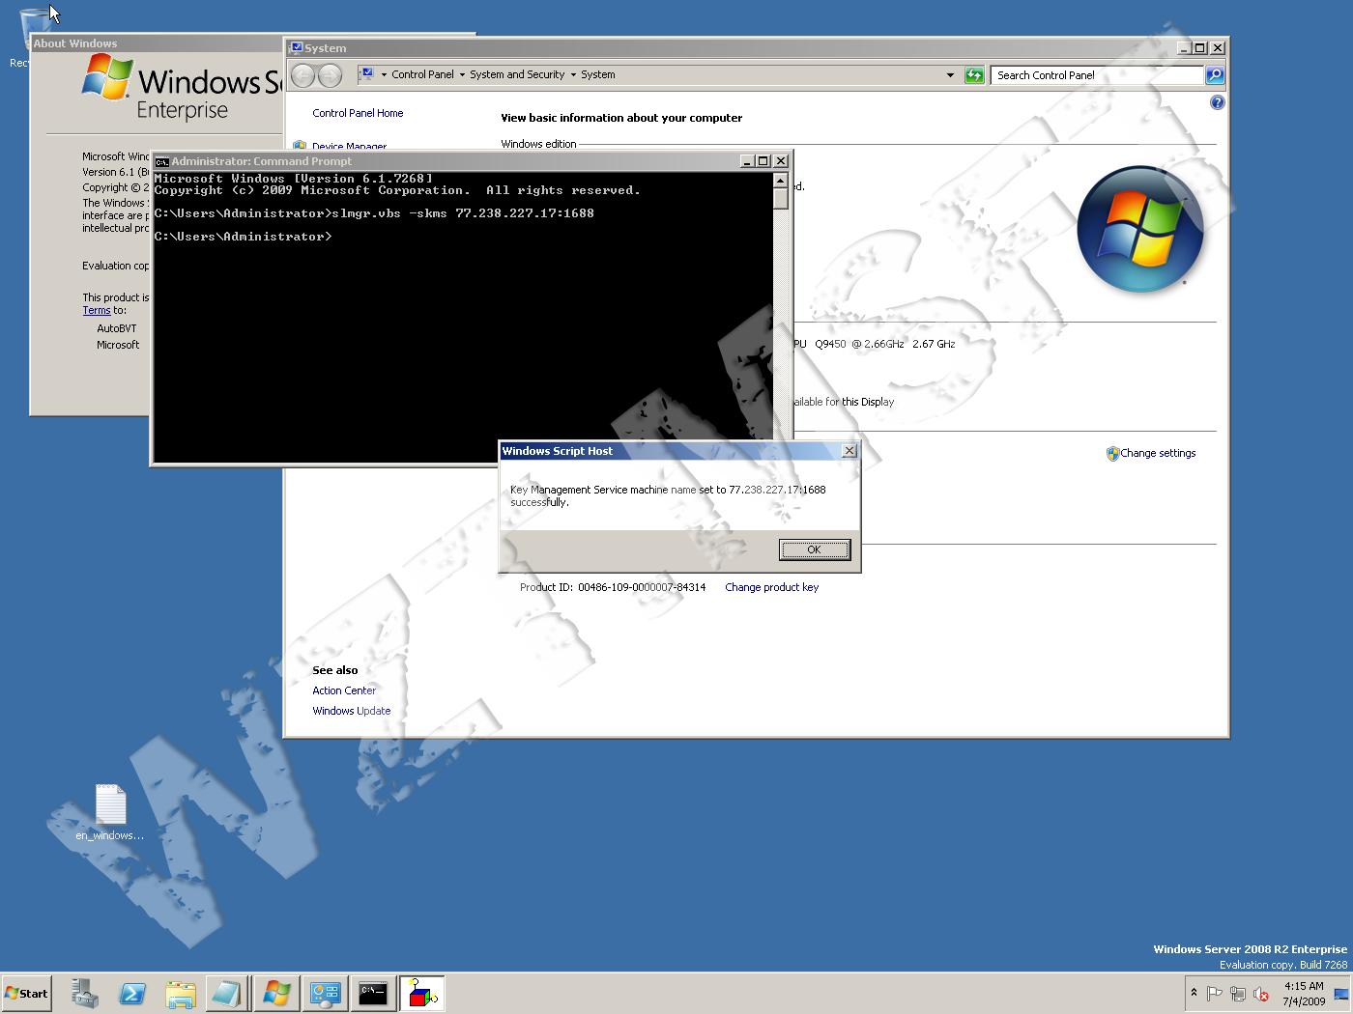Expand the arrow after System and Security
Screen dimensions: 1353x1014
tap(573, 74)
